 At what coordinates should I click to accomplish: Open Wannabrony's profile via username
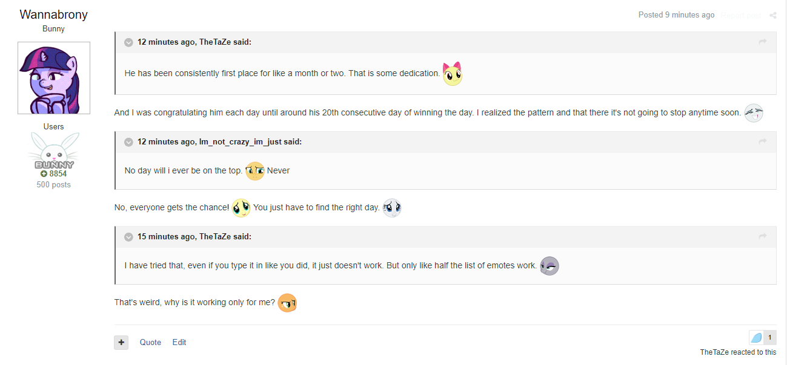coord(53,14)
